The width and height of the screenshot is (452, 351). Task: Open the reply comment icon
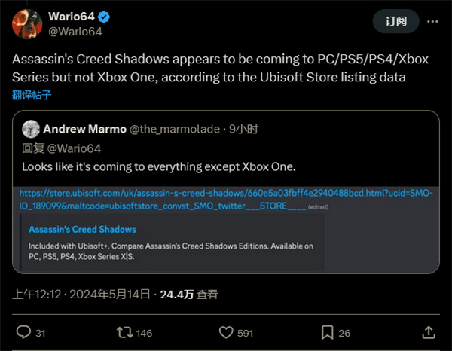(x=23, y=332)
